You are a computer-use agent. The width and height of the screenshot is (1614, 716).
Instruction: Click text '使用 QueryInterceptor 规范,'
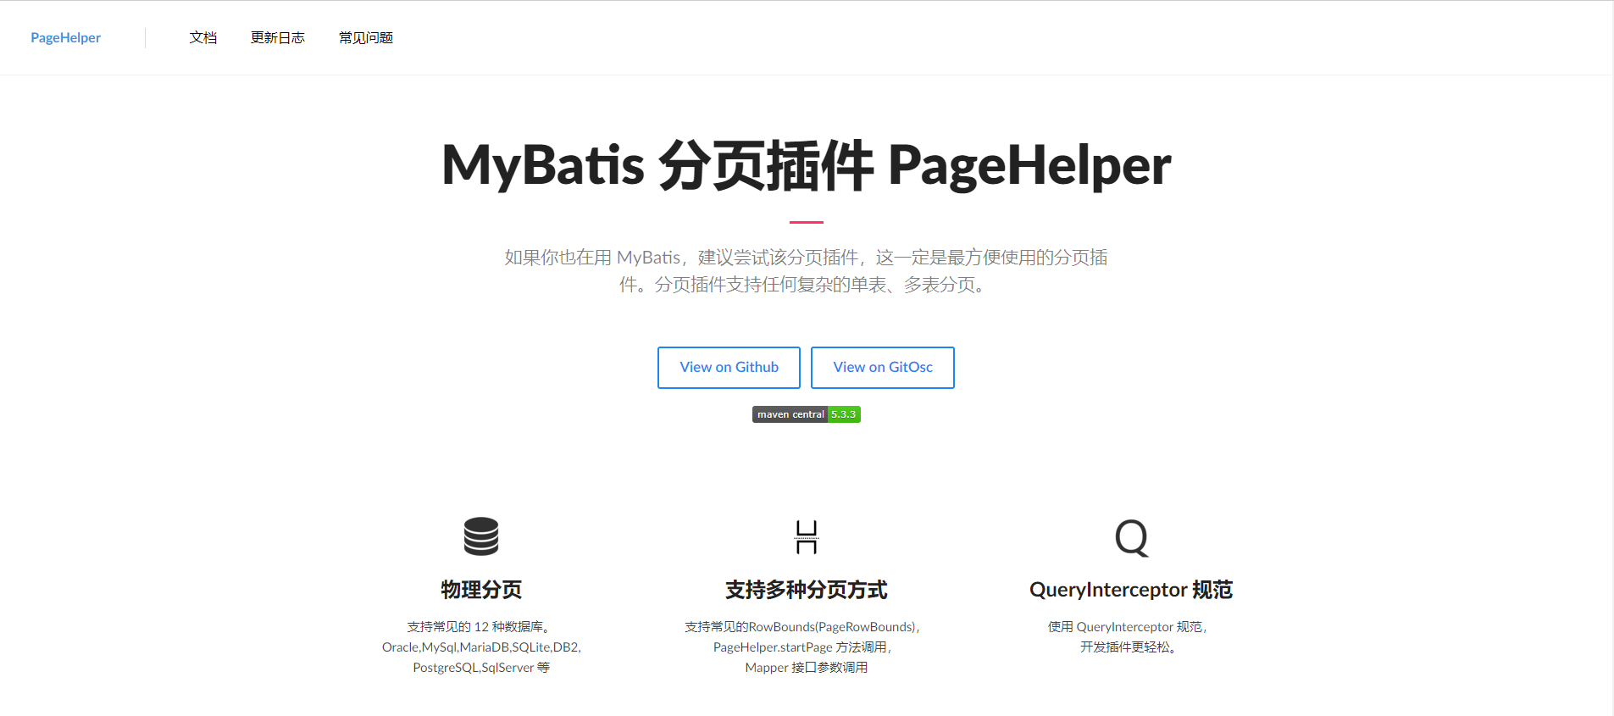click(x=1129, y=627)
